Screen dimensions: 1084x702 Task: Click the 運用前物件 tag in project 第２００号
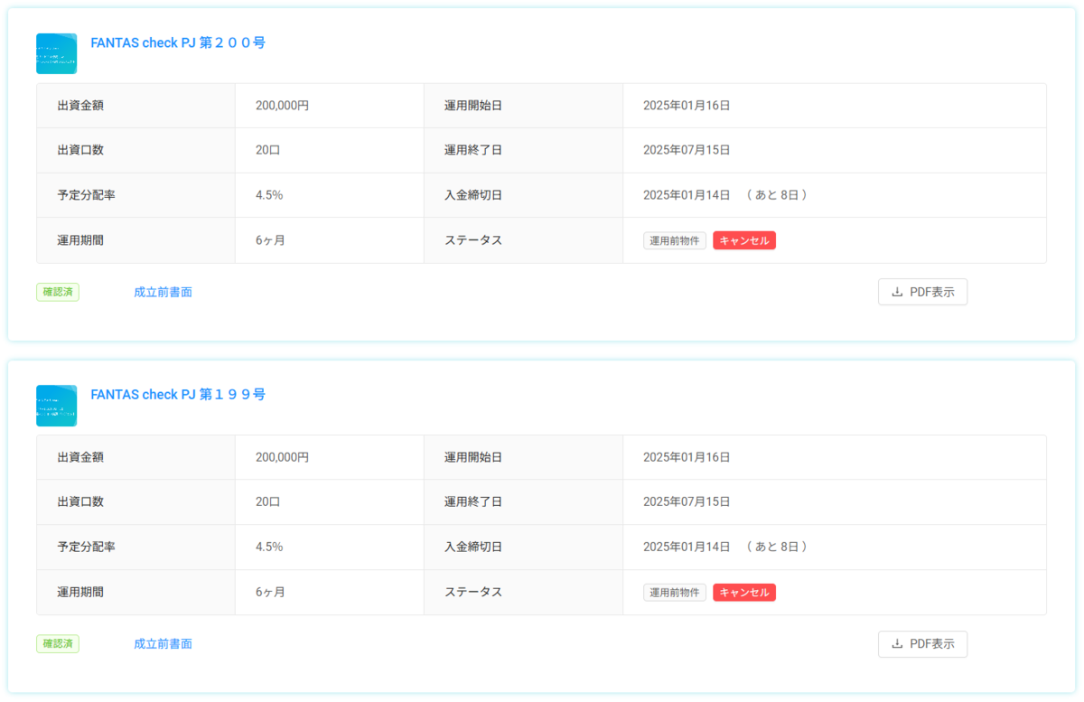(x=675, y=240)
